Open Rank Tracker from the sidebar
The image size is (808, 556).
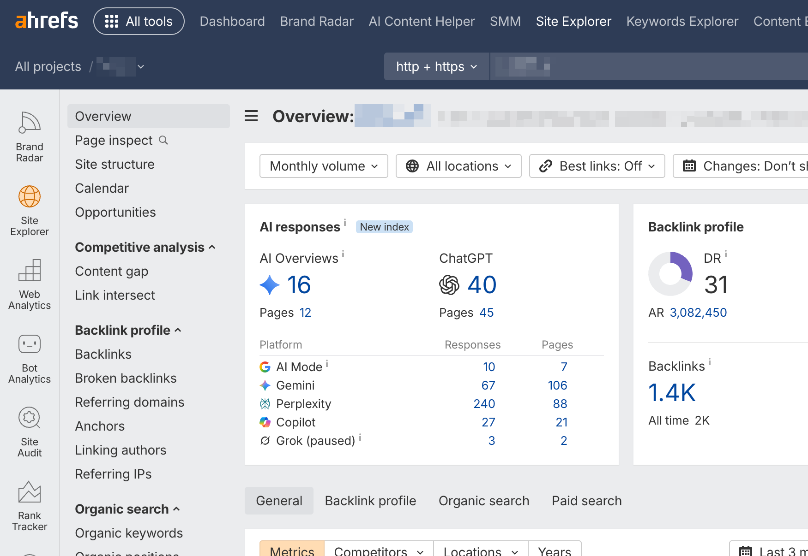(x=30, y=506)
